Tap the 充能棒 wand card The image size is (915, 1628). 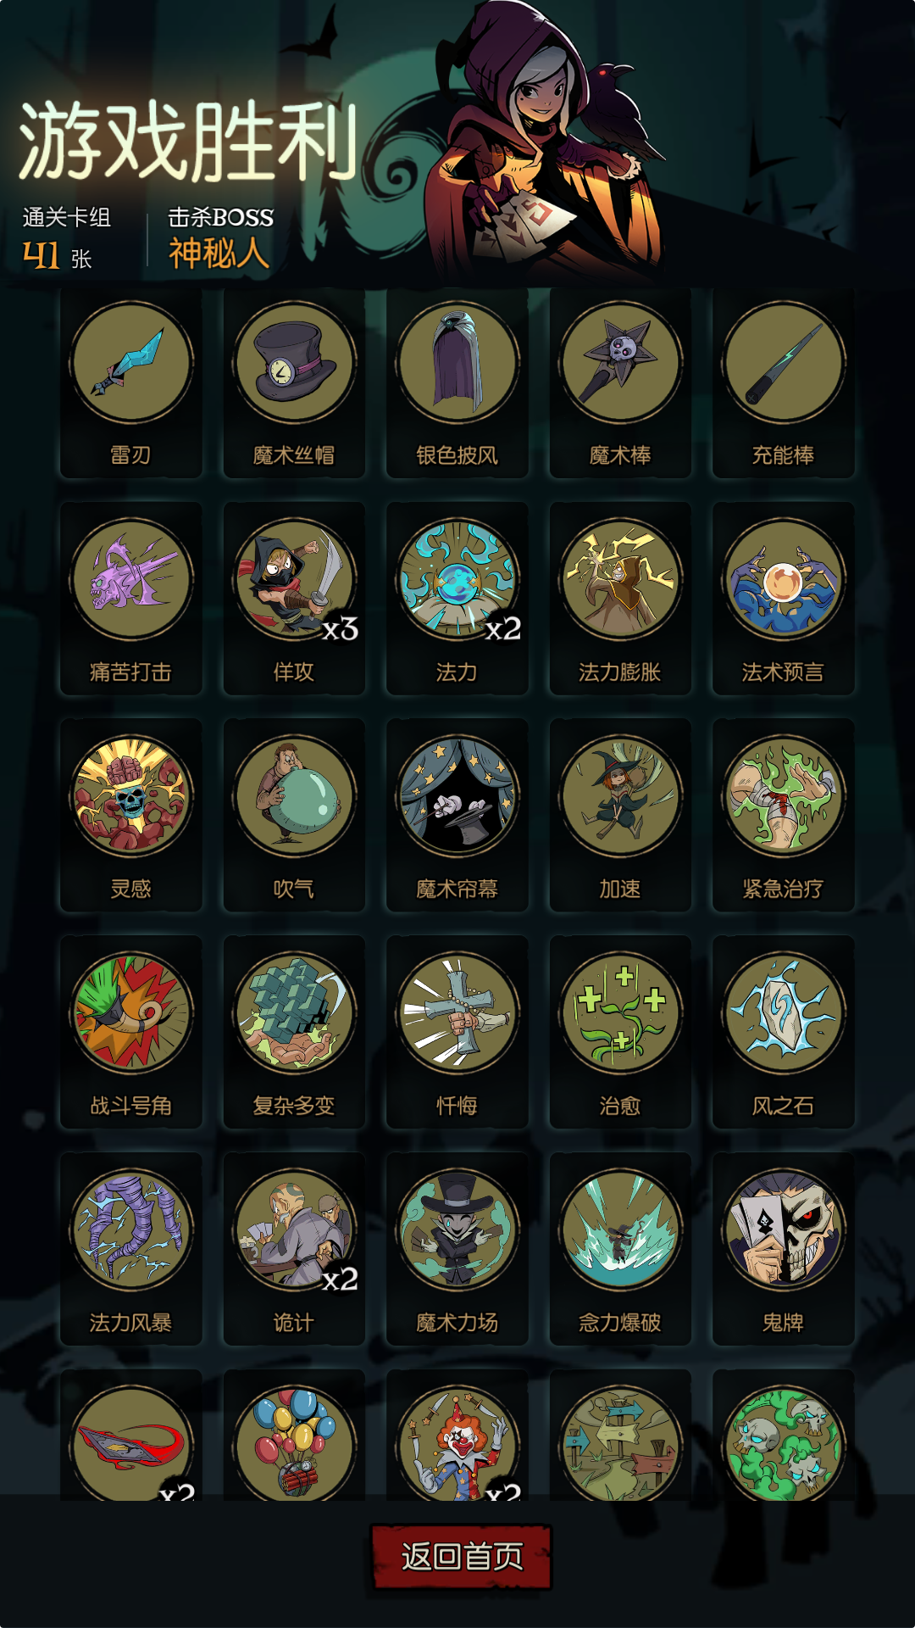(x=784, y=383)
